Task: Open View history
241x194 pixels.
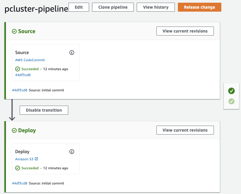Action: click(156, 7)
